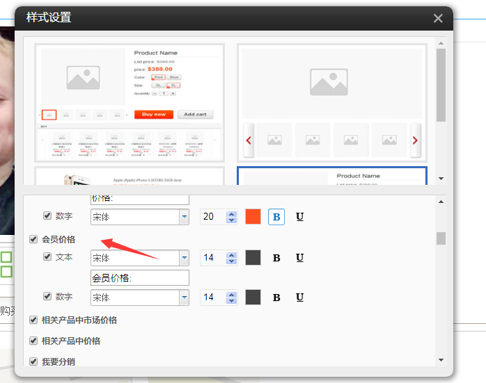Viewport: 486px width, 383px height.
Task: Toggle underline on the size 20 number row
Action: [x=299, y=217]
